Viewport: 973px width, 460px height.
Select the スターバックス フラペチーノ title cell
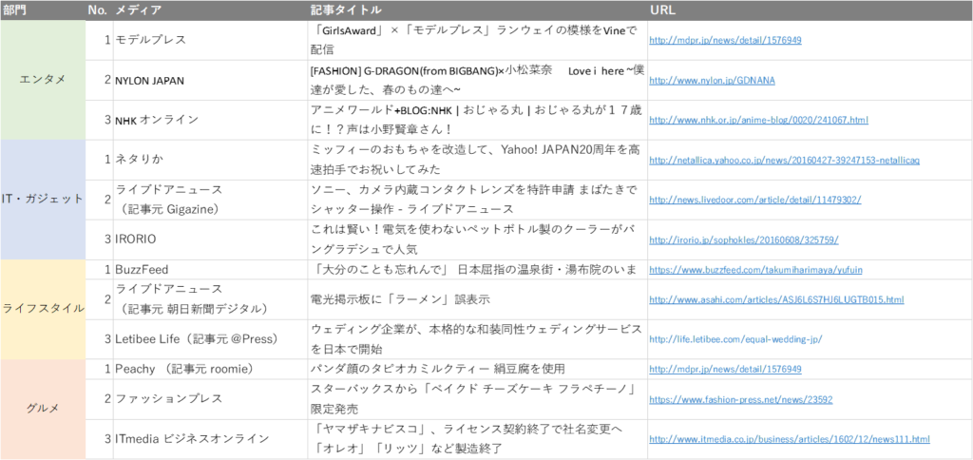point(478,399)
